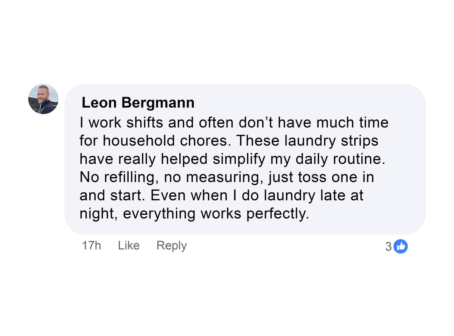Image resolution: width=454 pixels, height=336 pixels.
Task: Reply to Leon Bergmann's comment
Action: 171,246
